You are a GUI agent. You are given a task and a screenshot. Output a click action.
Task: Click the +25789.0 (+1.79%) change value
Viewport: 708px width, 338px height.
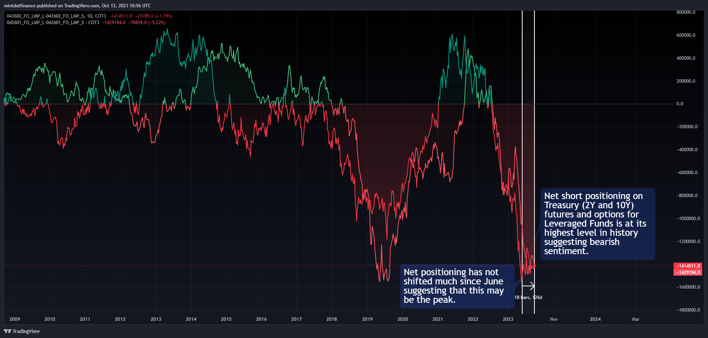(154, 16)
